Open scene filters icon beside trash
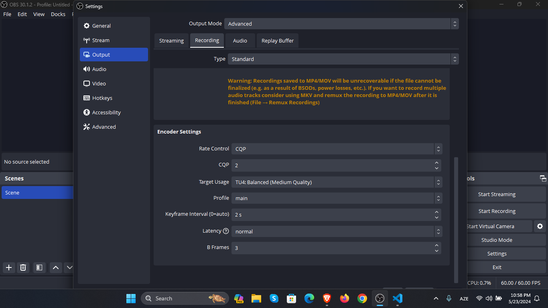The image size is (548, 308). (x=39, y=267)
